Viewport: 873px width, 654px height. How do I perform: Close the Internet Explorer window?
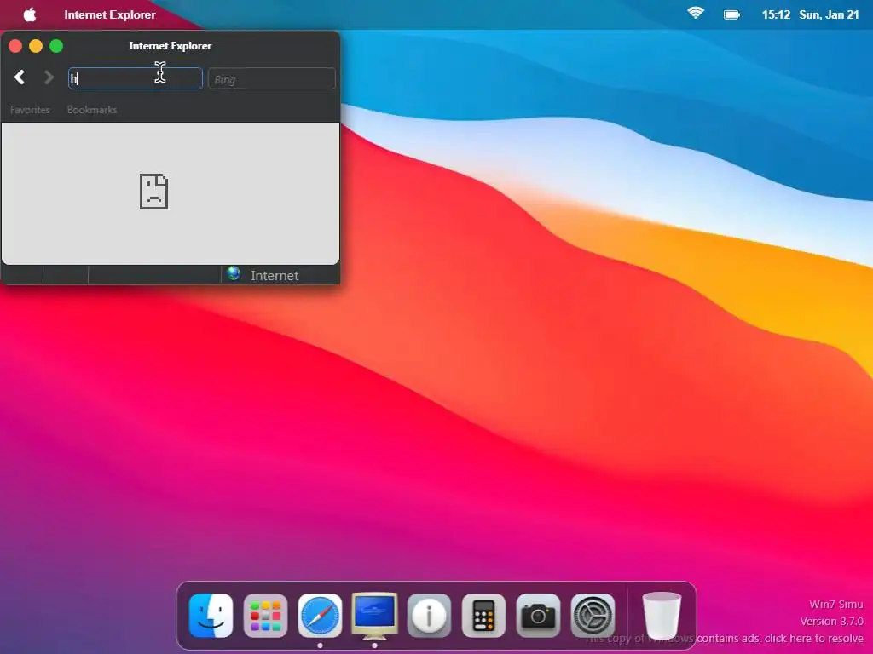[15, 46]
